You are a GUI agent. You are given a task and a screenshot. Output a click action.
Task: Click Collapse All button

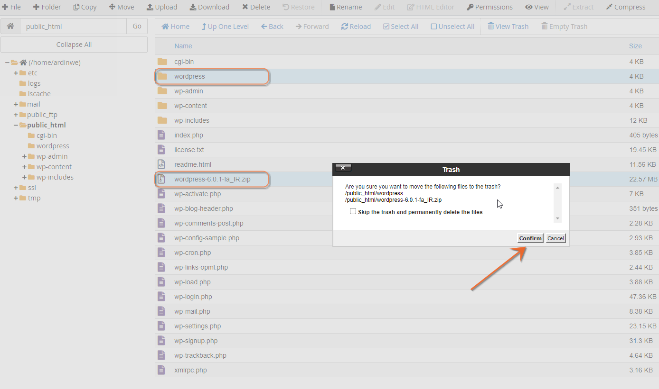[74, 45]
